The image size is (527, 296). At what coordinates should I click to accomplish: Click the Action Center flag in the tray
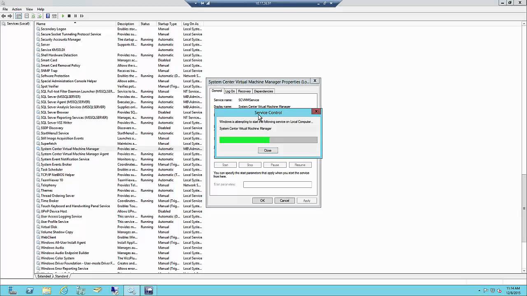[x=486, y=291]
